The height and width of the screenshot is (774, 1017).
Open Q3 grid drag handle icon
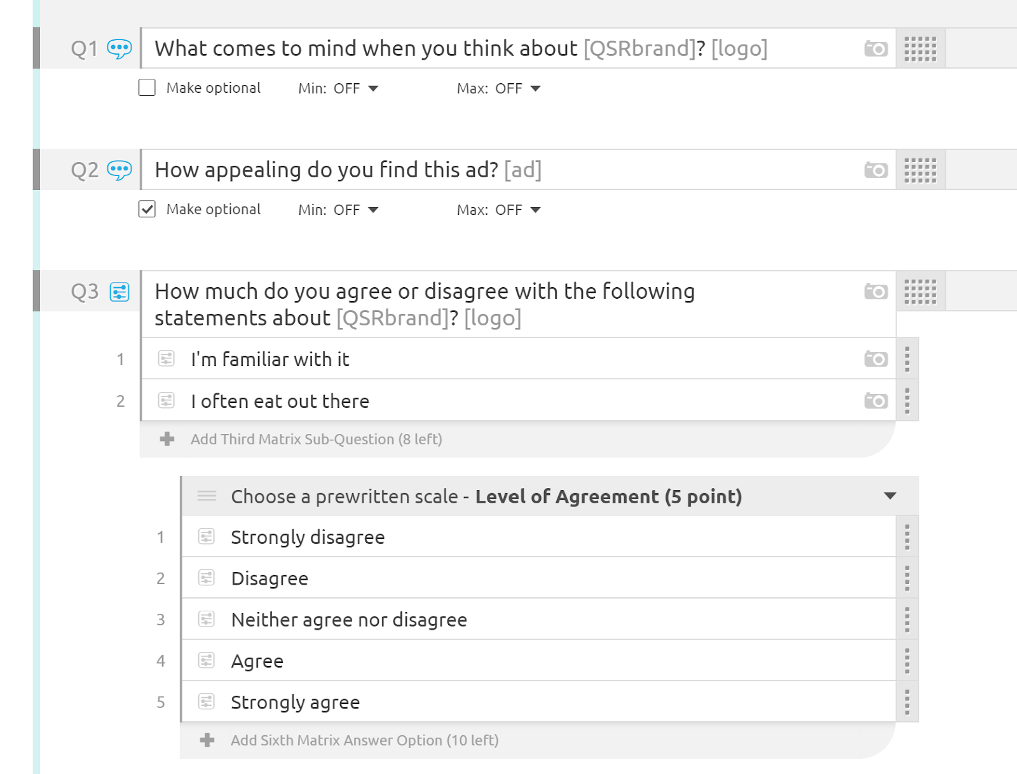920,292
